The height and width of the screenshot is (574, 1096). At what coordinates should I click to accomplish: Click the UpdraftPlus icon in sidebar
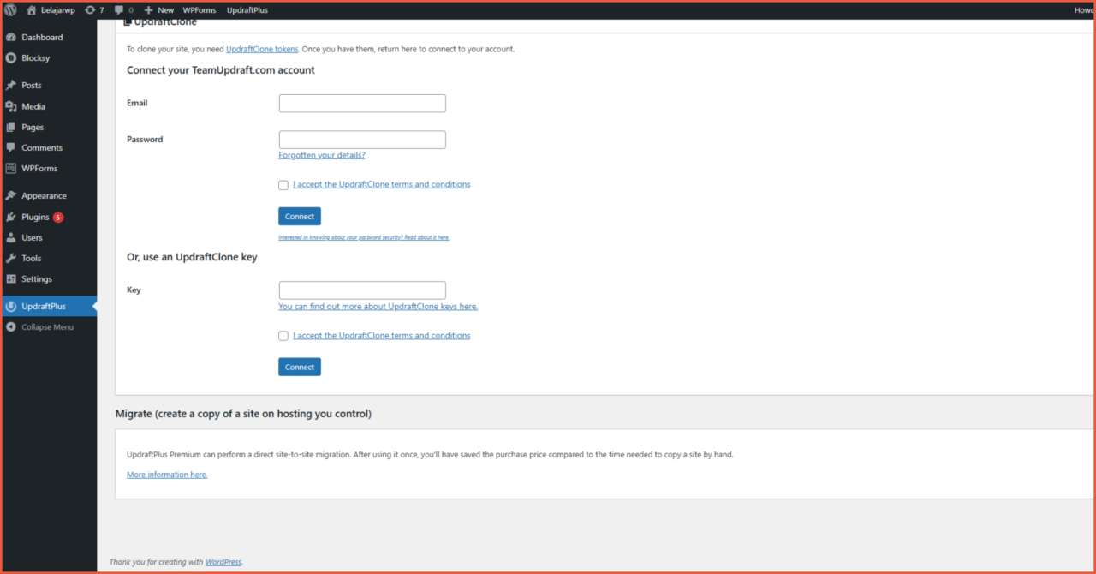(11, 306)
